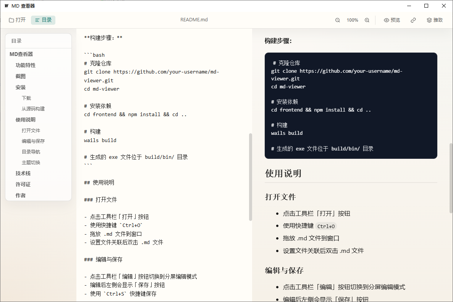Click 'cd frontend && npm install' editor line
453x302 pixels.
tap(135, 114)
